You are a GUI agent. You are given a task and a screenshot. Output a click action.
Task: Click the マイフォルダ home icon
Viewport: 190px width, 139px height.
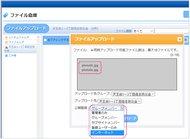point(6,42)
